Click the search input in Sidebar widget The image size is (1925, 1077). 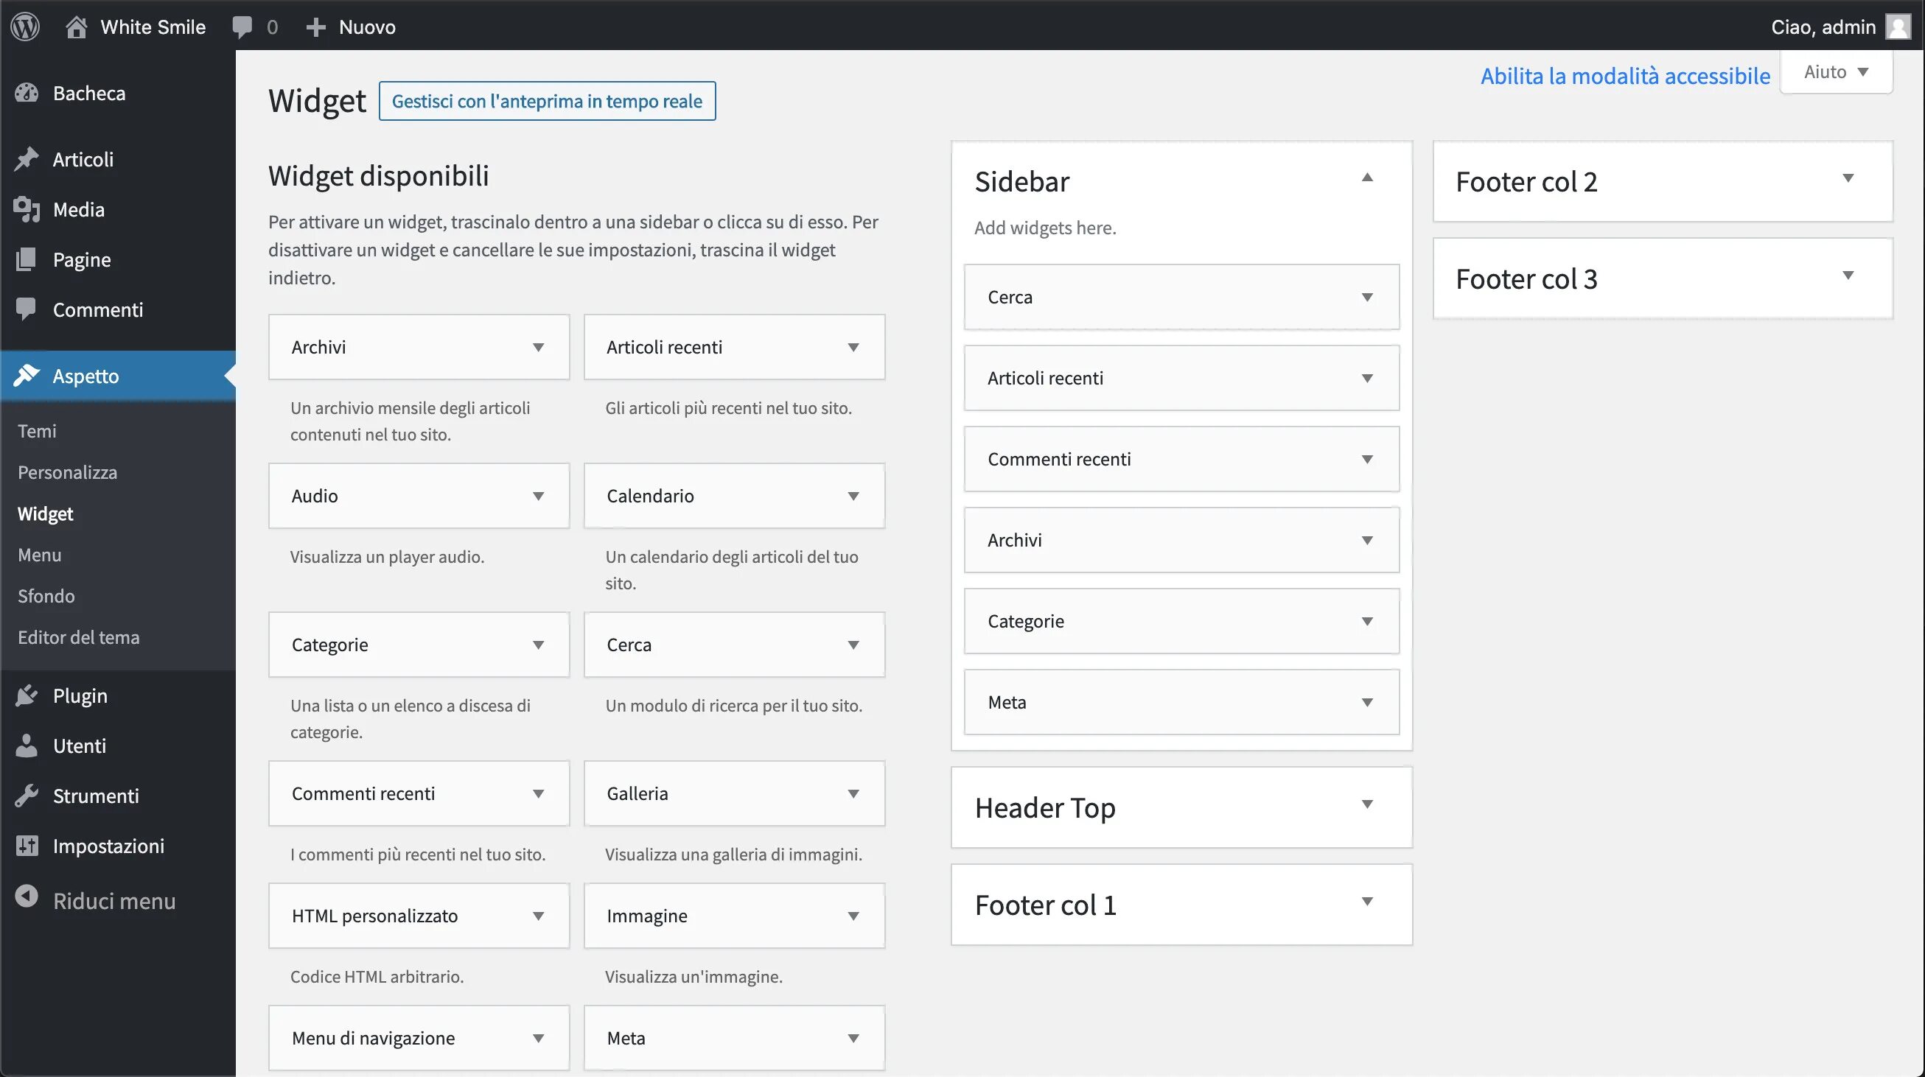pos(1182,296)
